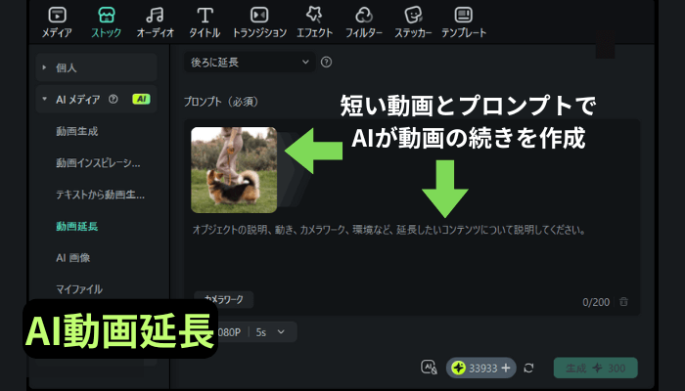Select the フィルター (Filters) icon
685x391 pixels.
coord(364,16)
